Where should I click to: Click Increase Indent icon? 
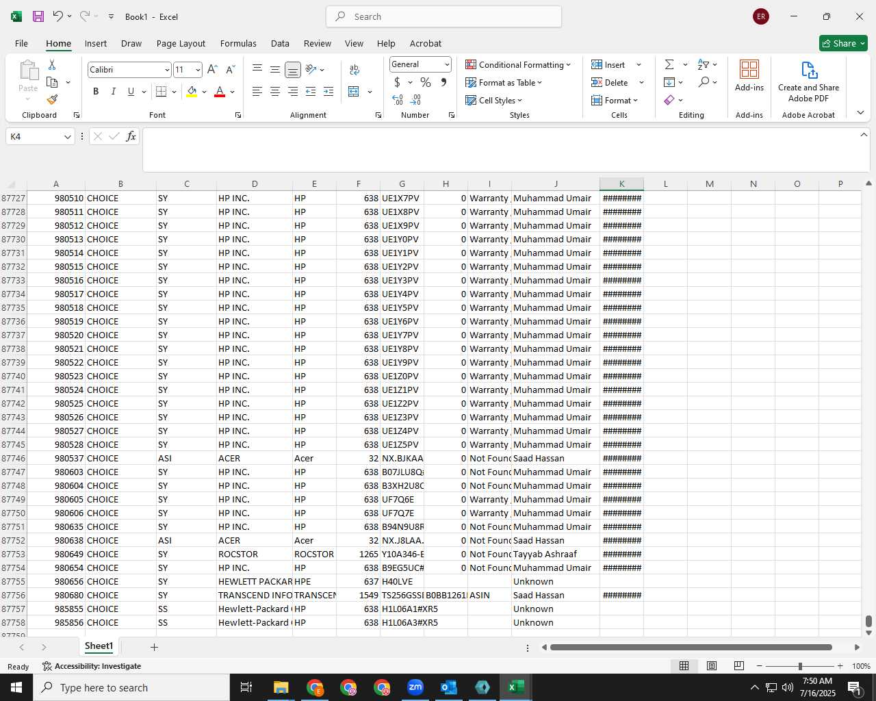click(328, 92)
